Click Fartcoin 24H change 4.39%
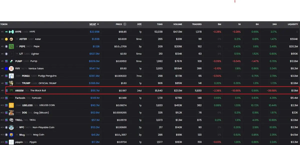Screen dimensions: 300x145 [x=273, y=98]
